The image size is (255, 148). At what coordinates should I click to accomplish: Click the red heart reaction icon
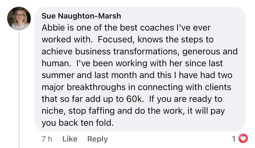click(242, 139)
